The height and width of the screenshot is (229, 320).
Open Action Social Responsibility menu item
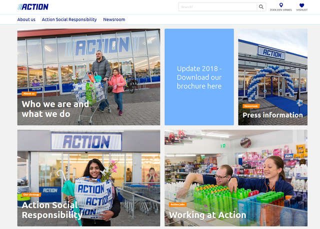pyautogui.click(x=69, y=19)
